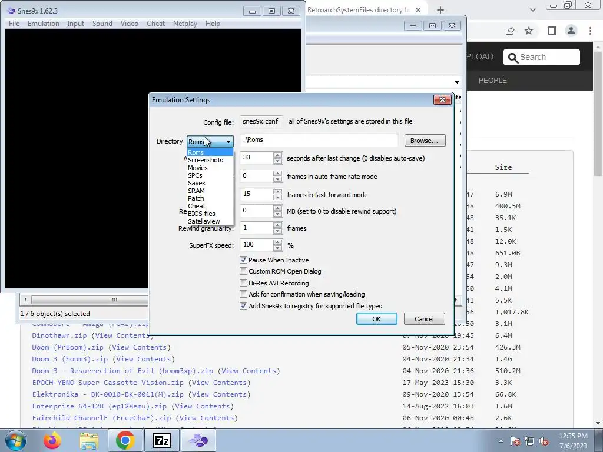The height and width of the screenshot is (452, 603).
Task: Click the volume muted tray icon
Action: click(x=544, y=441)
